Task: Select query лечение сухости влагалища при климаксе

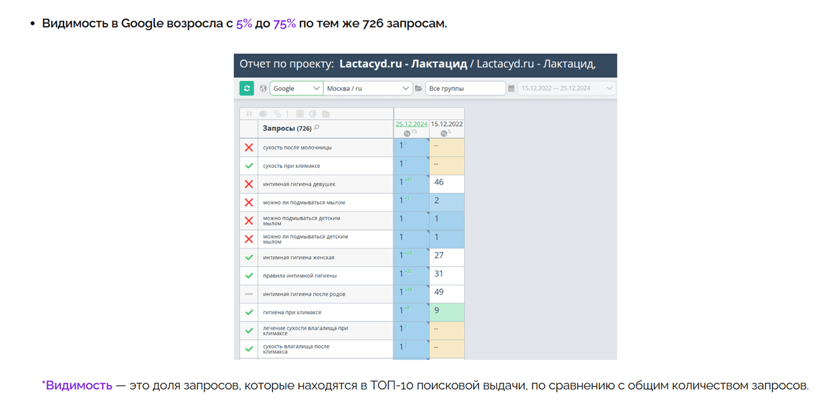Action: (x=306, y=330)
